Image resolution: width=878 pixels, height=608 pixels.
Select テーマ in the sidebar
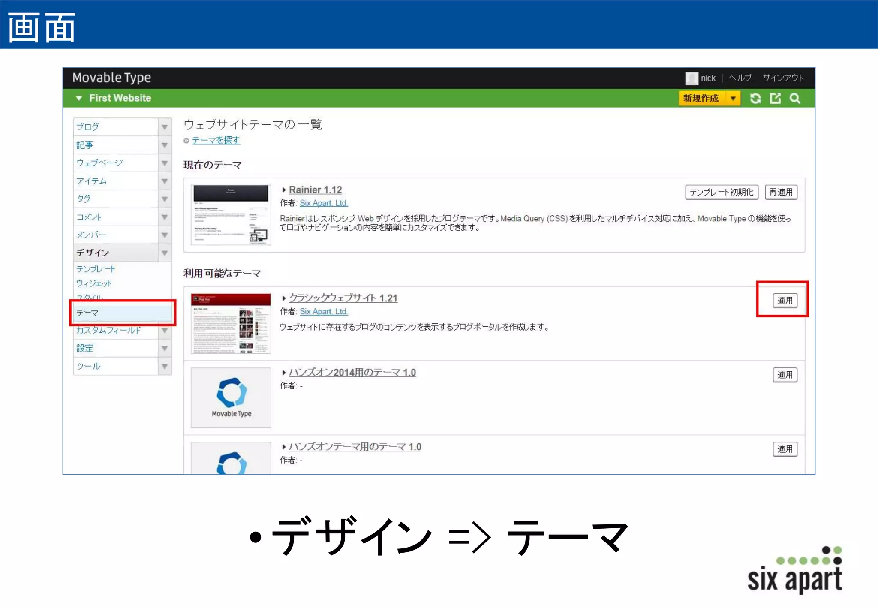pos(123,313)
